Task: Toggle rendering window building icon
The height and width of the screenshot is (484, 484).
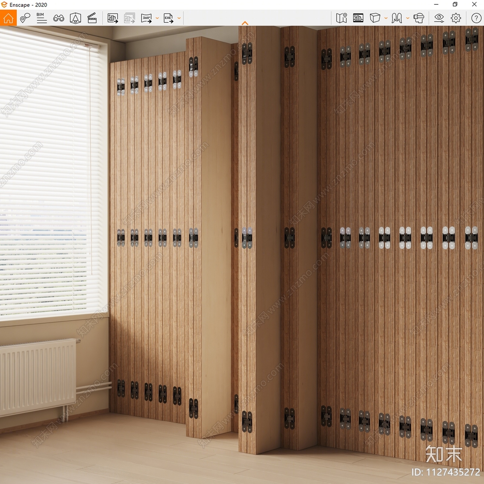Action: [358, 18]
